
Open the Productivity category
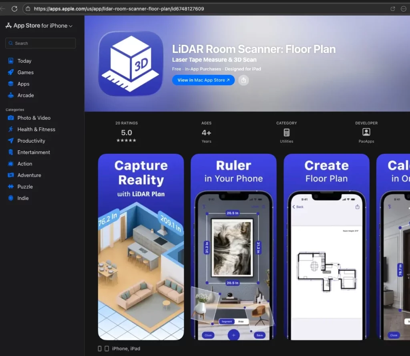click(x=32, y=141)
